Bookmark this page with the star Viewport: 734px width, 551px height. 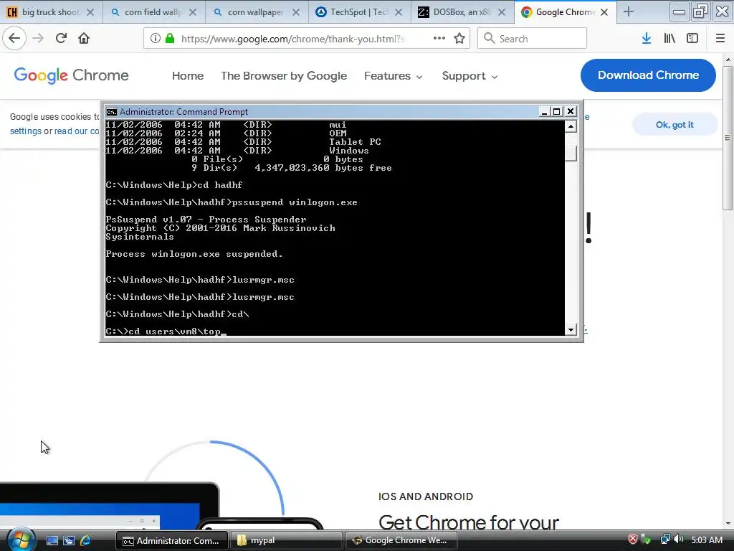(459, 39)
